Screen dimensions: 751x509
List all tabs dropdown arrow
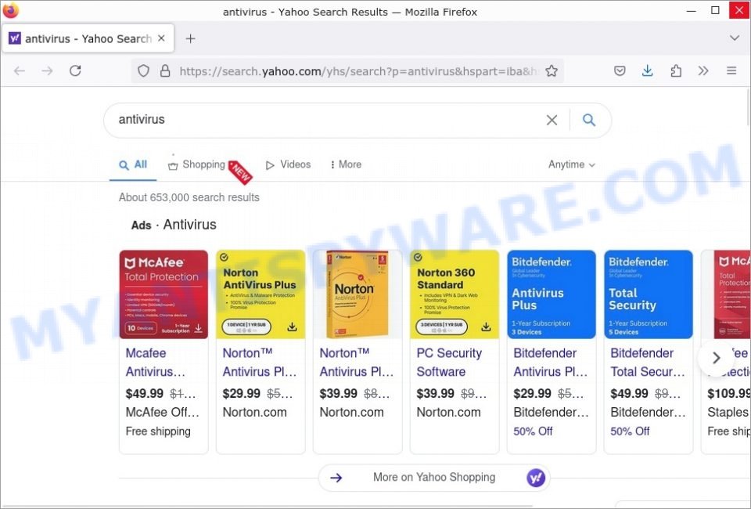(735, 38)
